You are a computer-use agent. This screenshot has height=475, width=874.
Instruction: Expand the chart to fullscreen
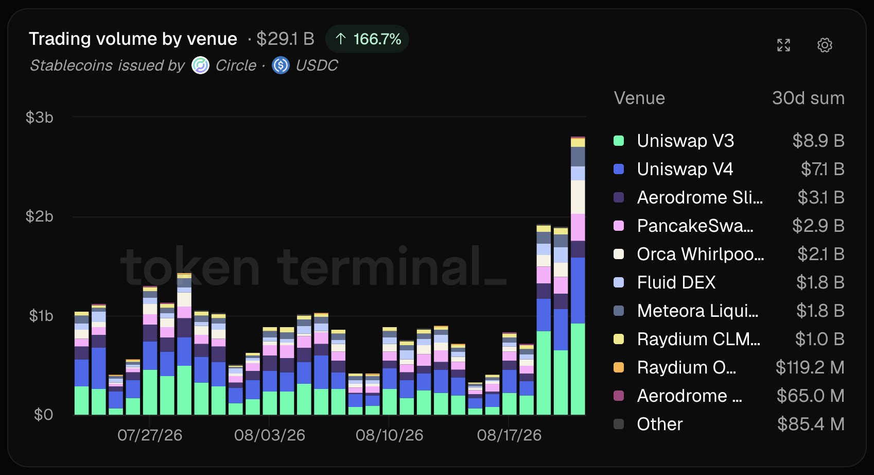click(783, 45)
